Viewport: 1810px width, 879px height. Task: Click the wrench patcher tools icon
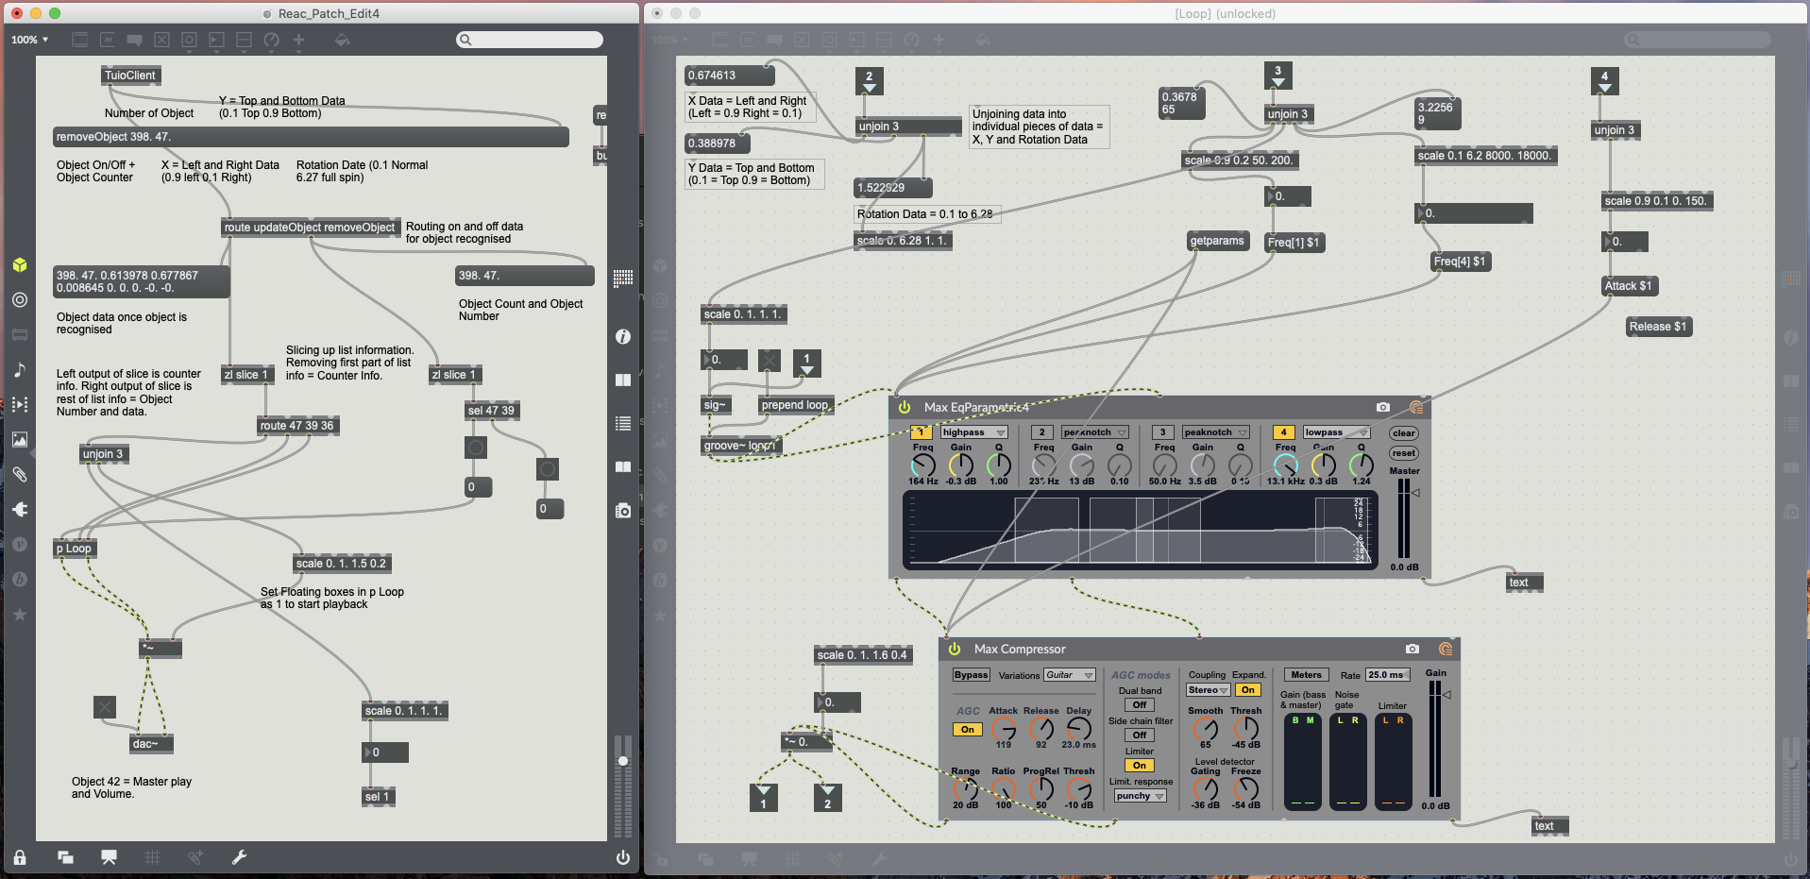239,857
